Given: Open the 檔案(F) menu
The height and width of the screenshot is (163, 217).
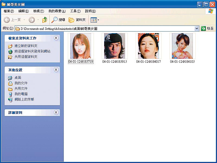Looking at the screenshot, I should [9, 11].
